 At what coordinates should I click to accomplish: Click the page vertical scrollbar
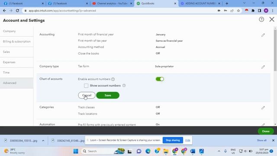(x=275, y=50)
